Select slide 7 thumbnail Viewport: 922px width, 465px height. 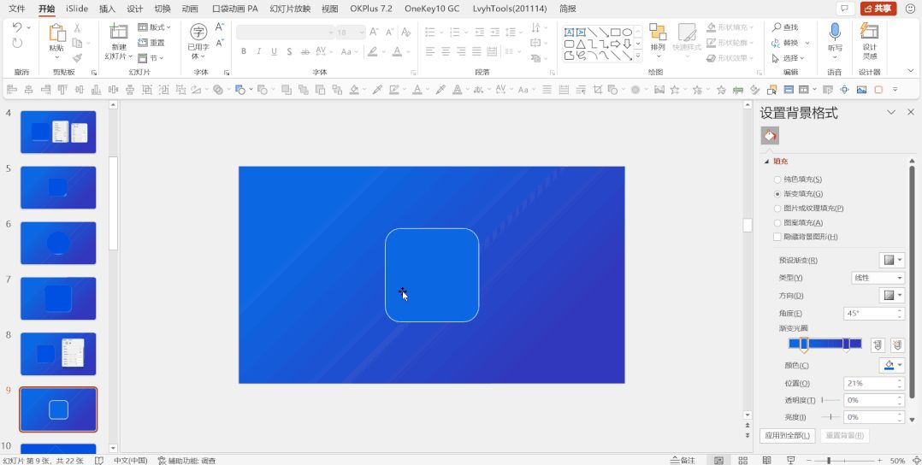coord(58,298)
